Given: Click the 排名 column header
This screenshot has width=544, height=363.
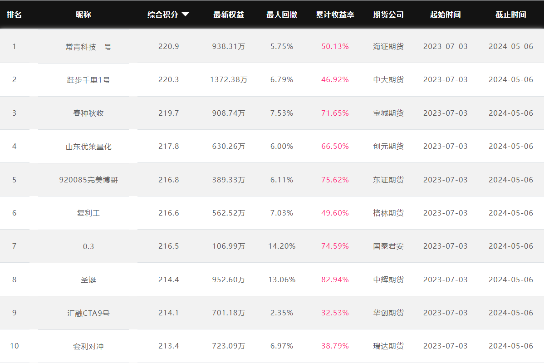Looking at the screenshot, I should (x=14, y=15).
